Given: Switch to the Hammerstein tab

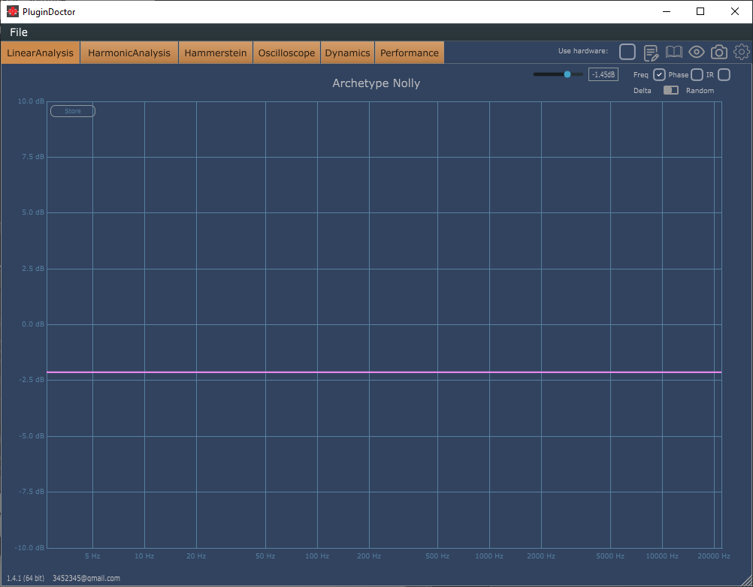Looking at the screenshot, I should point(216,53).
